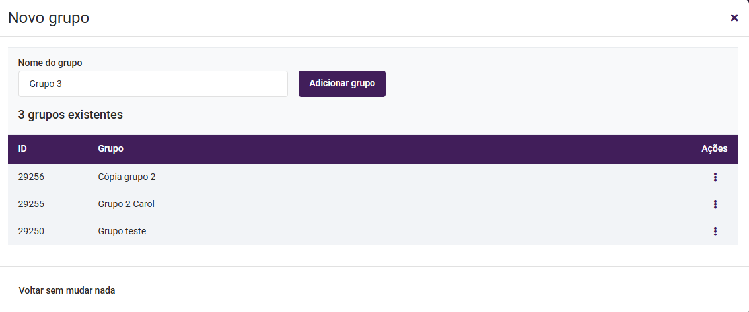This screenshot has width=749, height=312.
Task: Sort by the ID column header
Action: pyautogui.click(x=22, y=148)
